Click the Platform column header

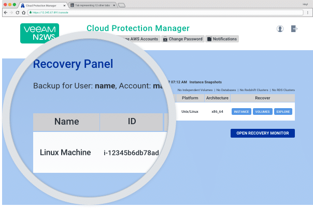click(x=190, y=98)
